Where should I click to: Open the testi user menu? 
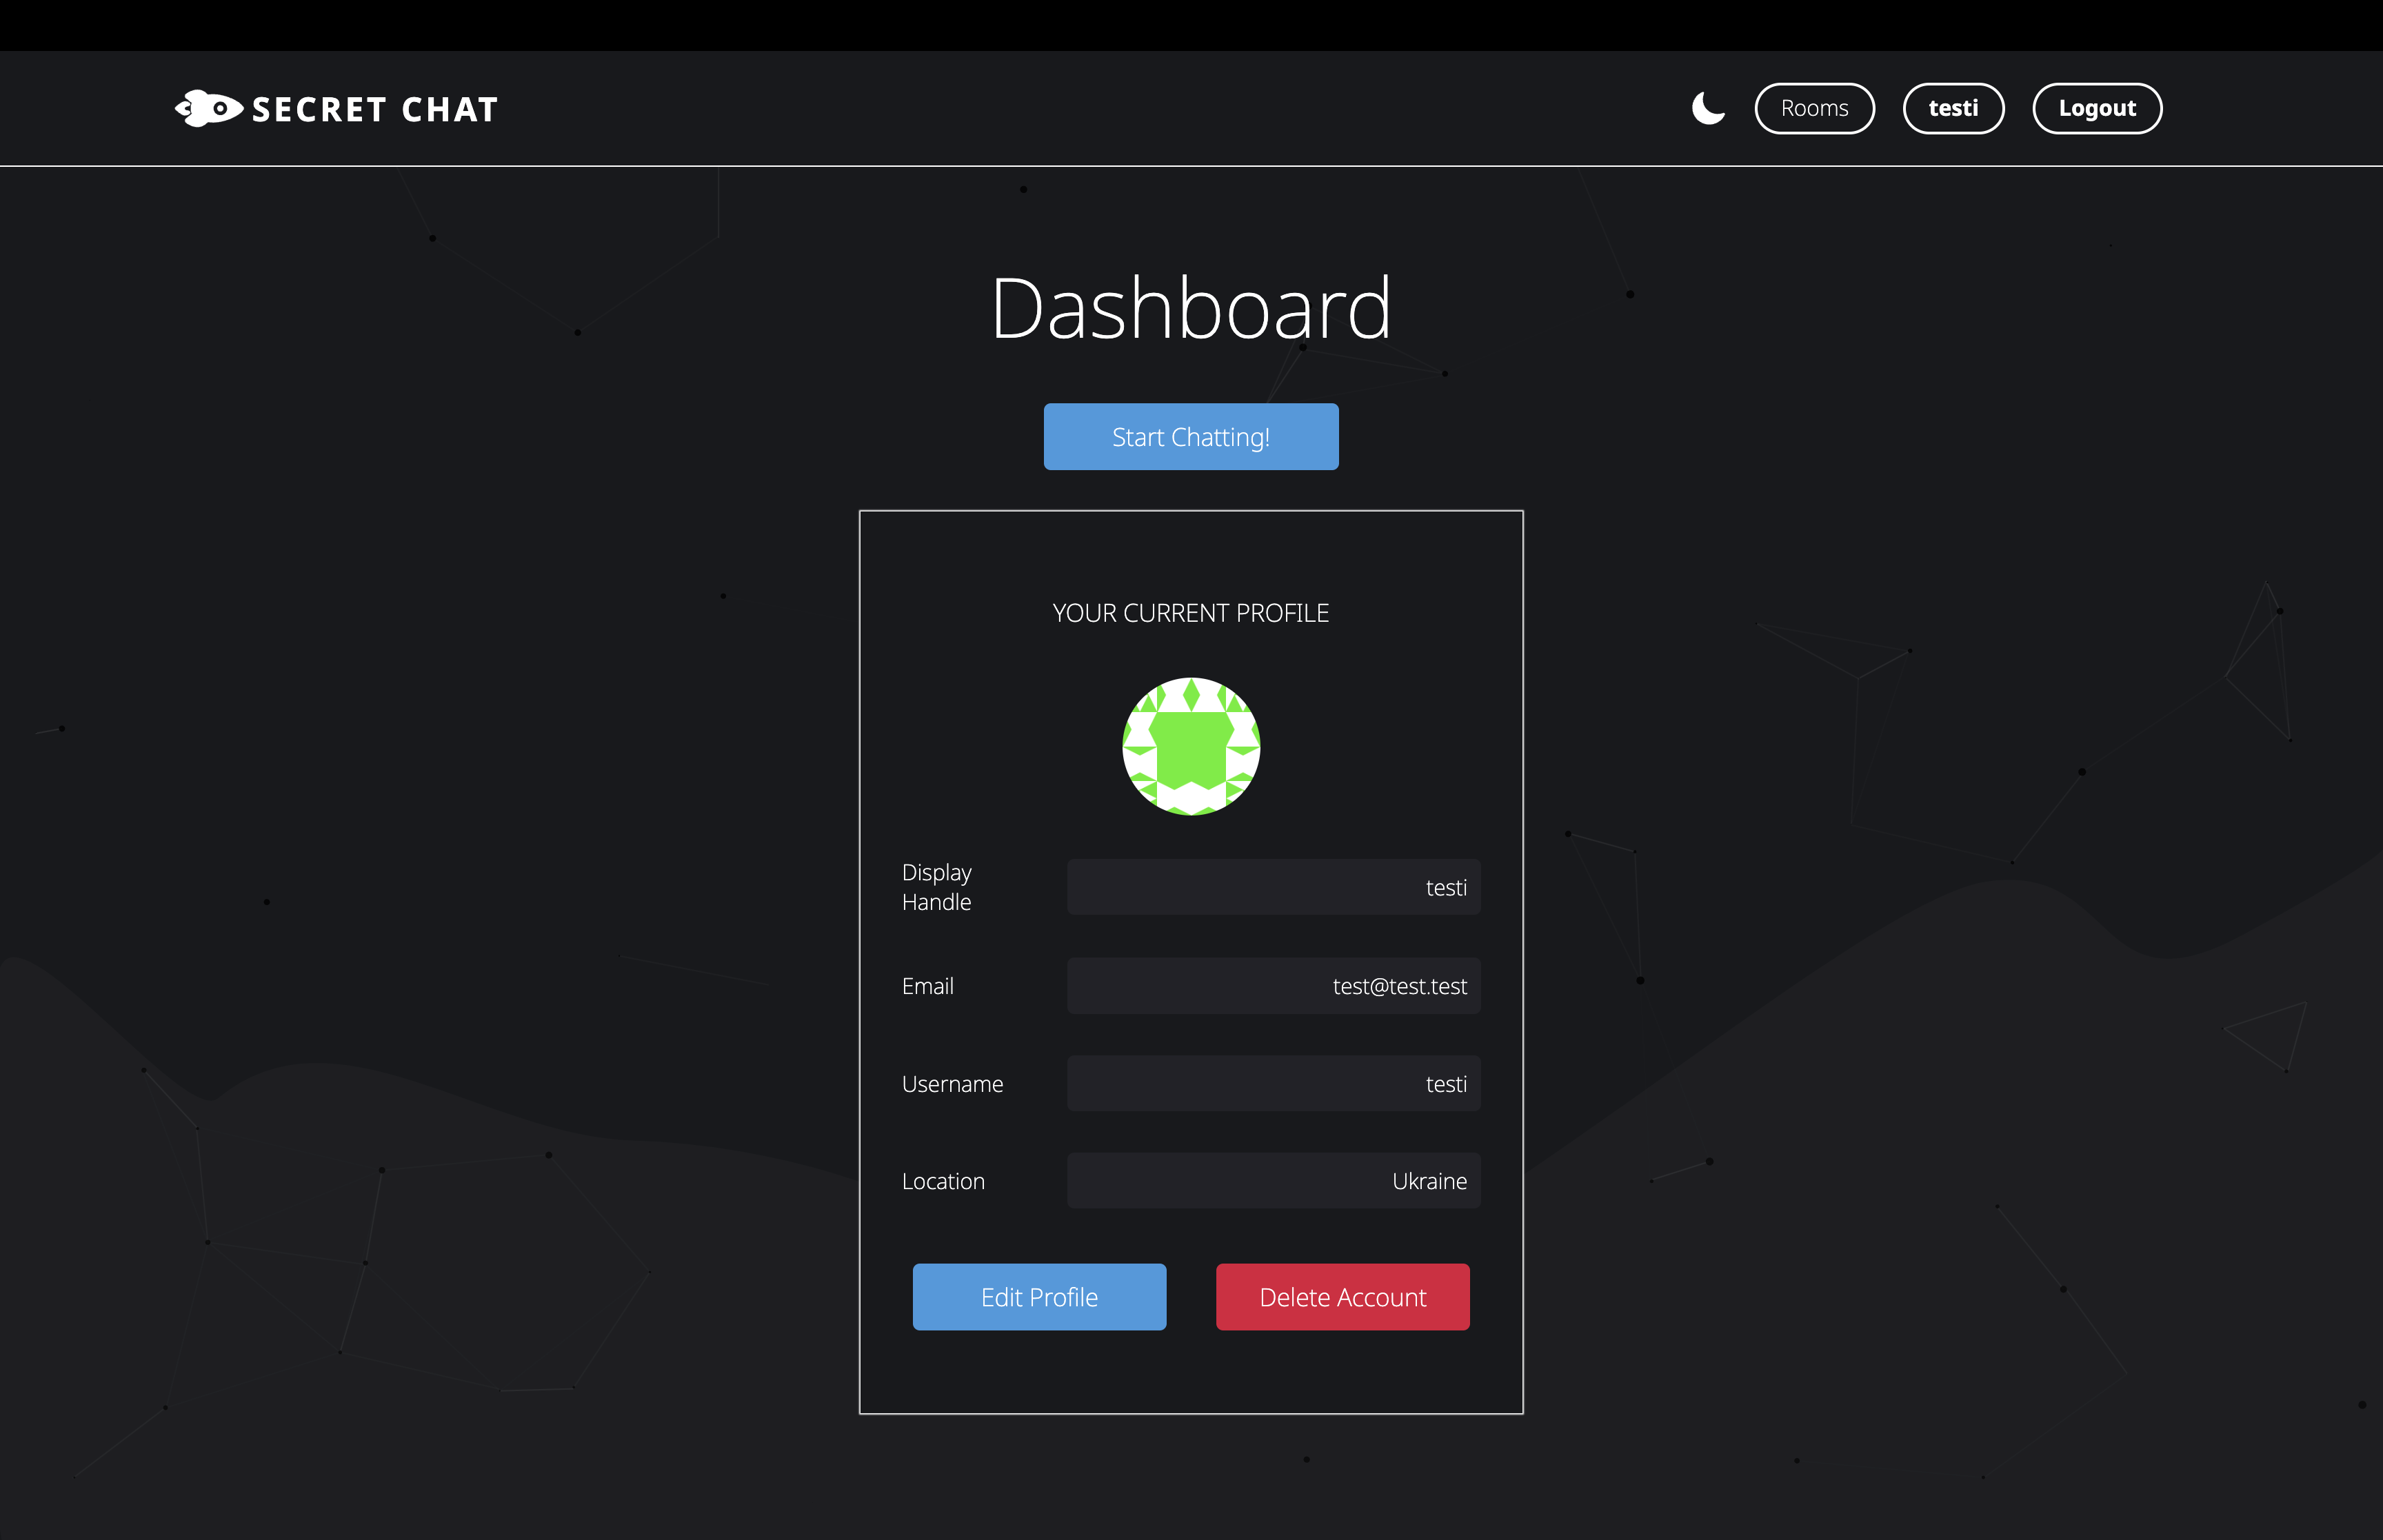click(1953, 108)
